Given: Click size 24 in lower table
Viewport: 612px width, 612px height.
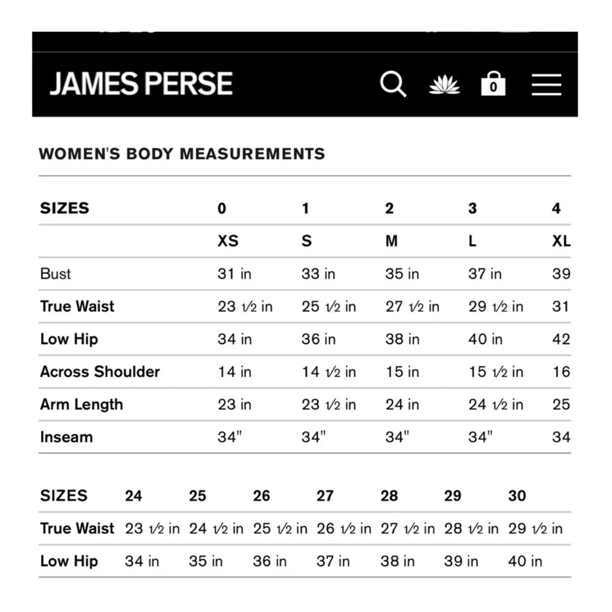Looking at the screenshot, I should [x=133, y=496].
